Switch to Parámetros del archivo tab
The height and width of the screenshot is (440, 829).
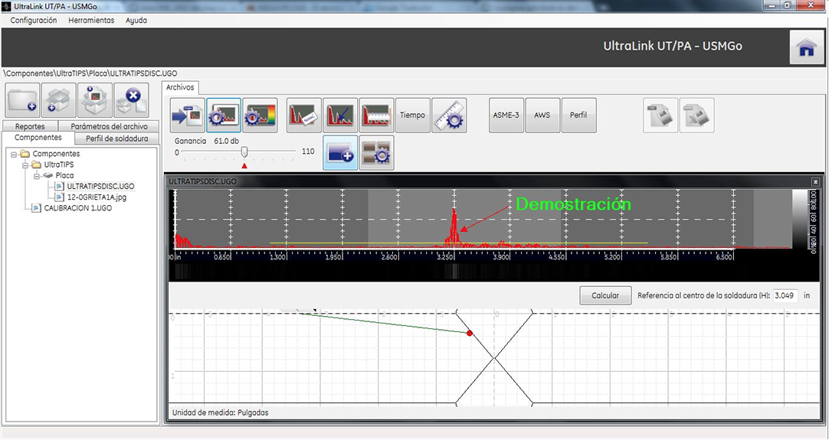109,126
